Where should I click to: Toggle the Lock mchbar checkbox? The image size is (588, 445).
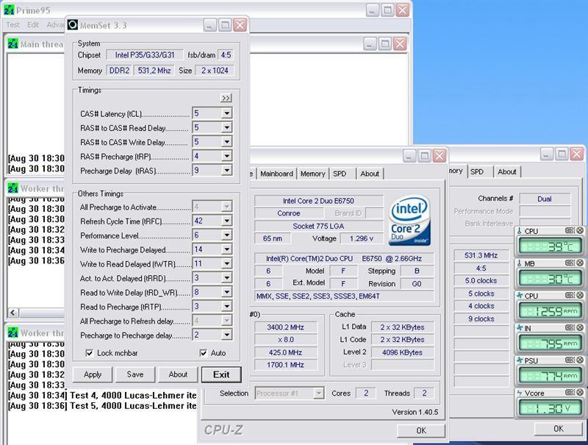89,353
